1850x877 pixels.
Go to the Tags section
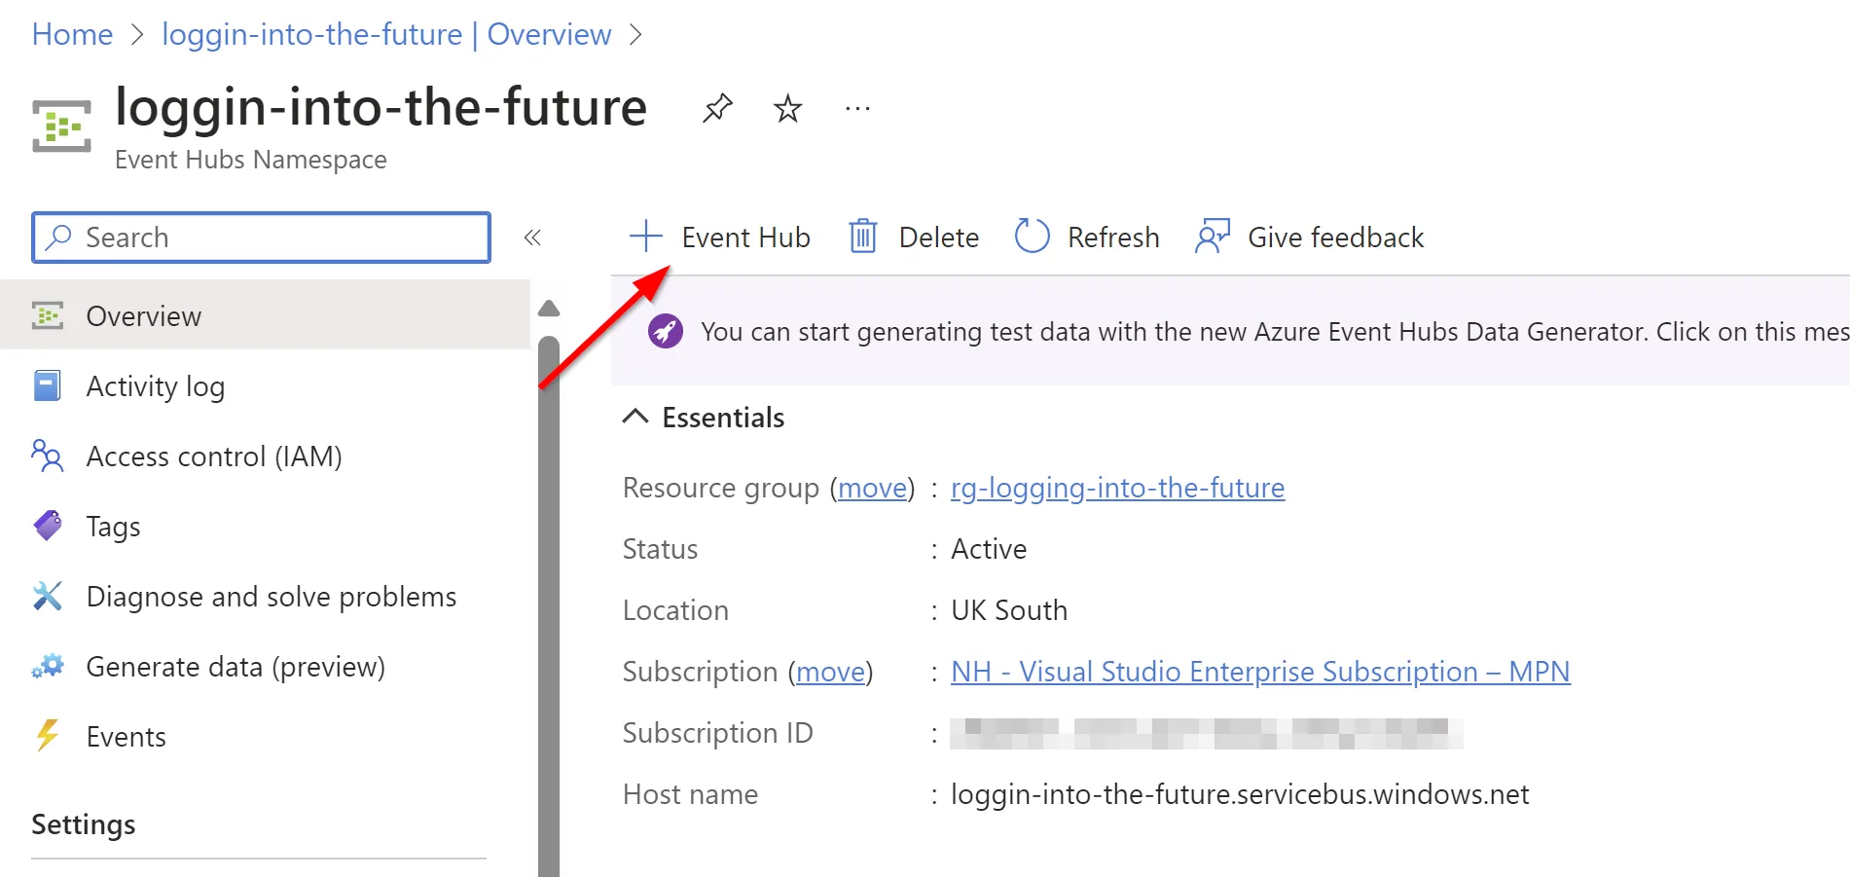click(265, 527)
